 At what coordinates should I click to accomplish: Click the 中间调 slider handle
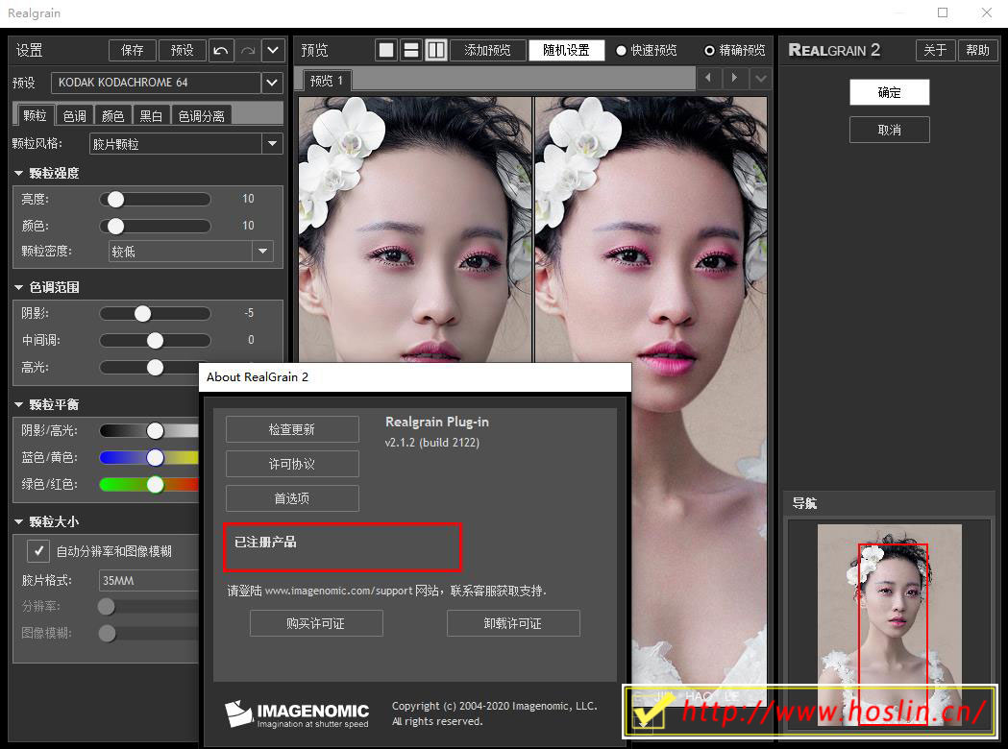pos(155,341)
